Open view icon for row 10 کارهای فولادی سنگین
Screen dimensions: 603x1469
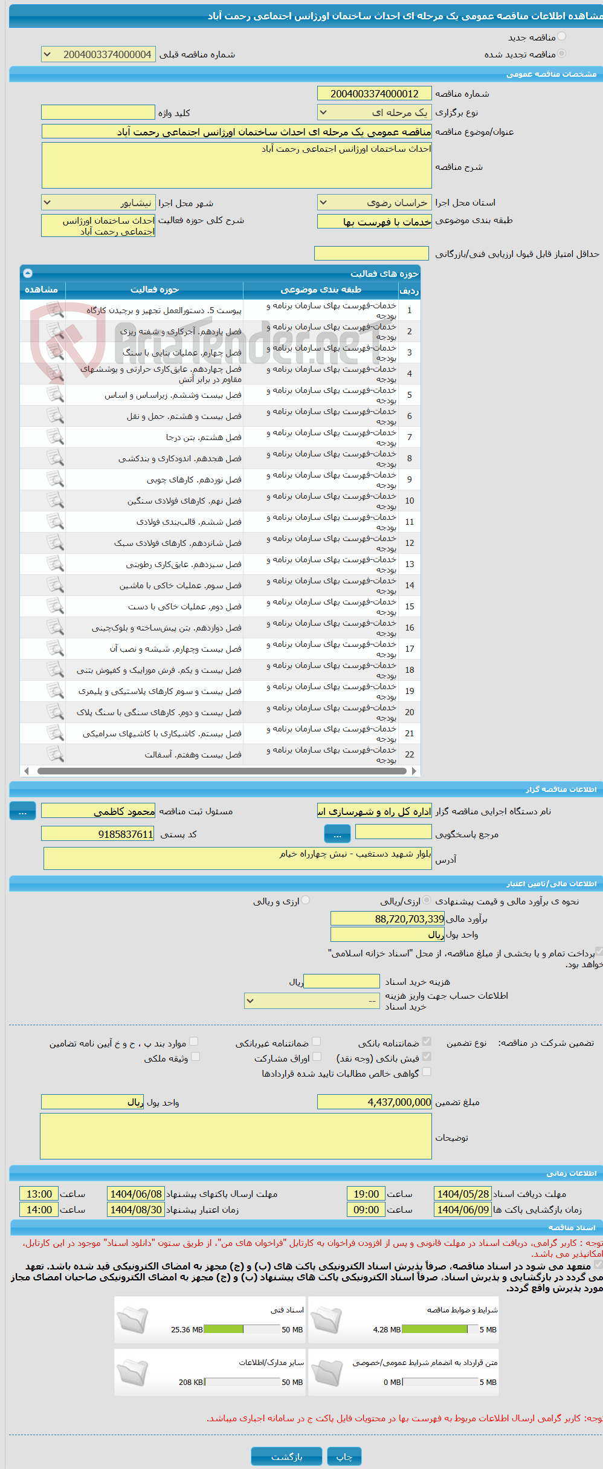[x=55, y=501]
